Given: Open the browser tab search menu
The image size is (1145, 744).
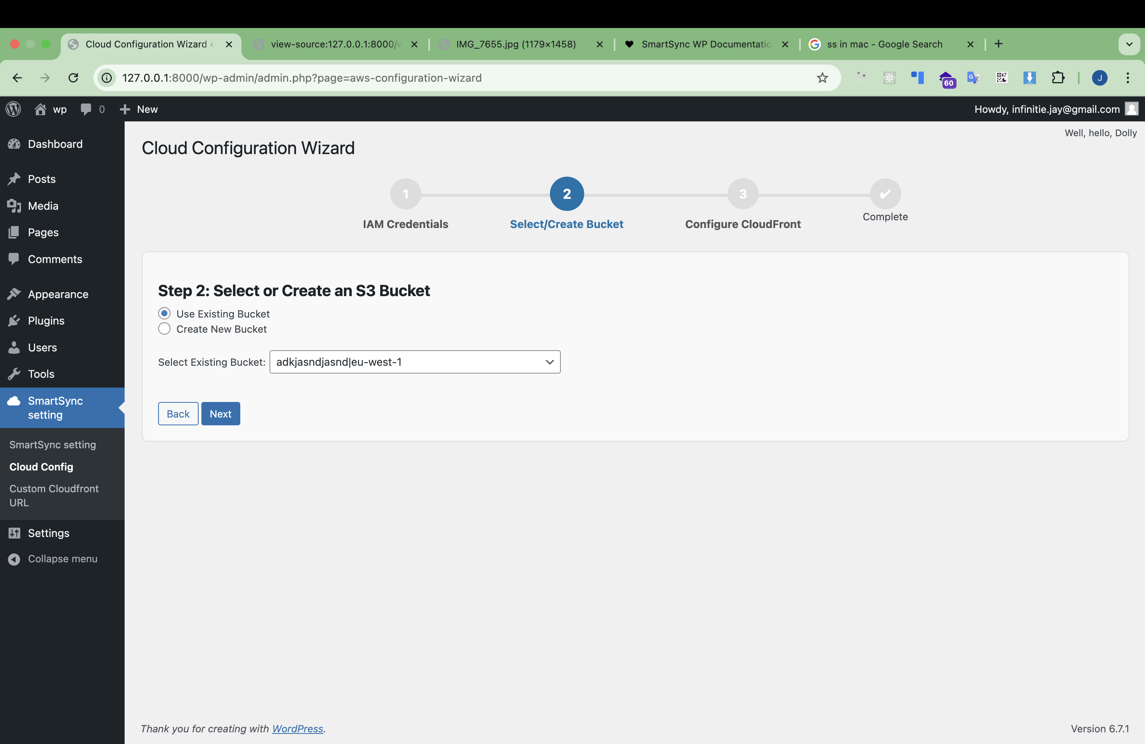Looking at the screenshot, I should (1129, 44).
